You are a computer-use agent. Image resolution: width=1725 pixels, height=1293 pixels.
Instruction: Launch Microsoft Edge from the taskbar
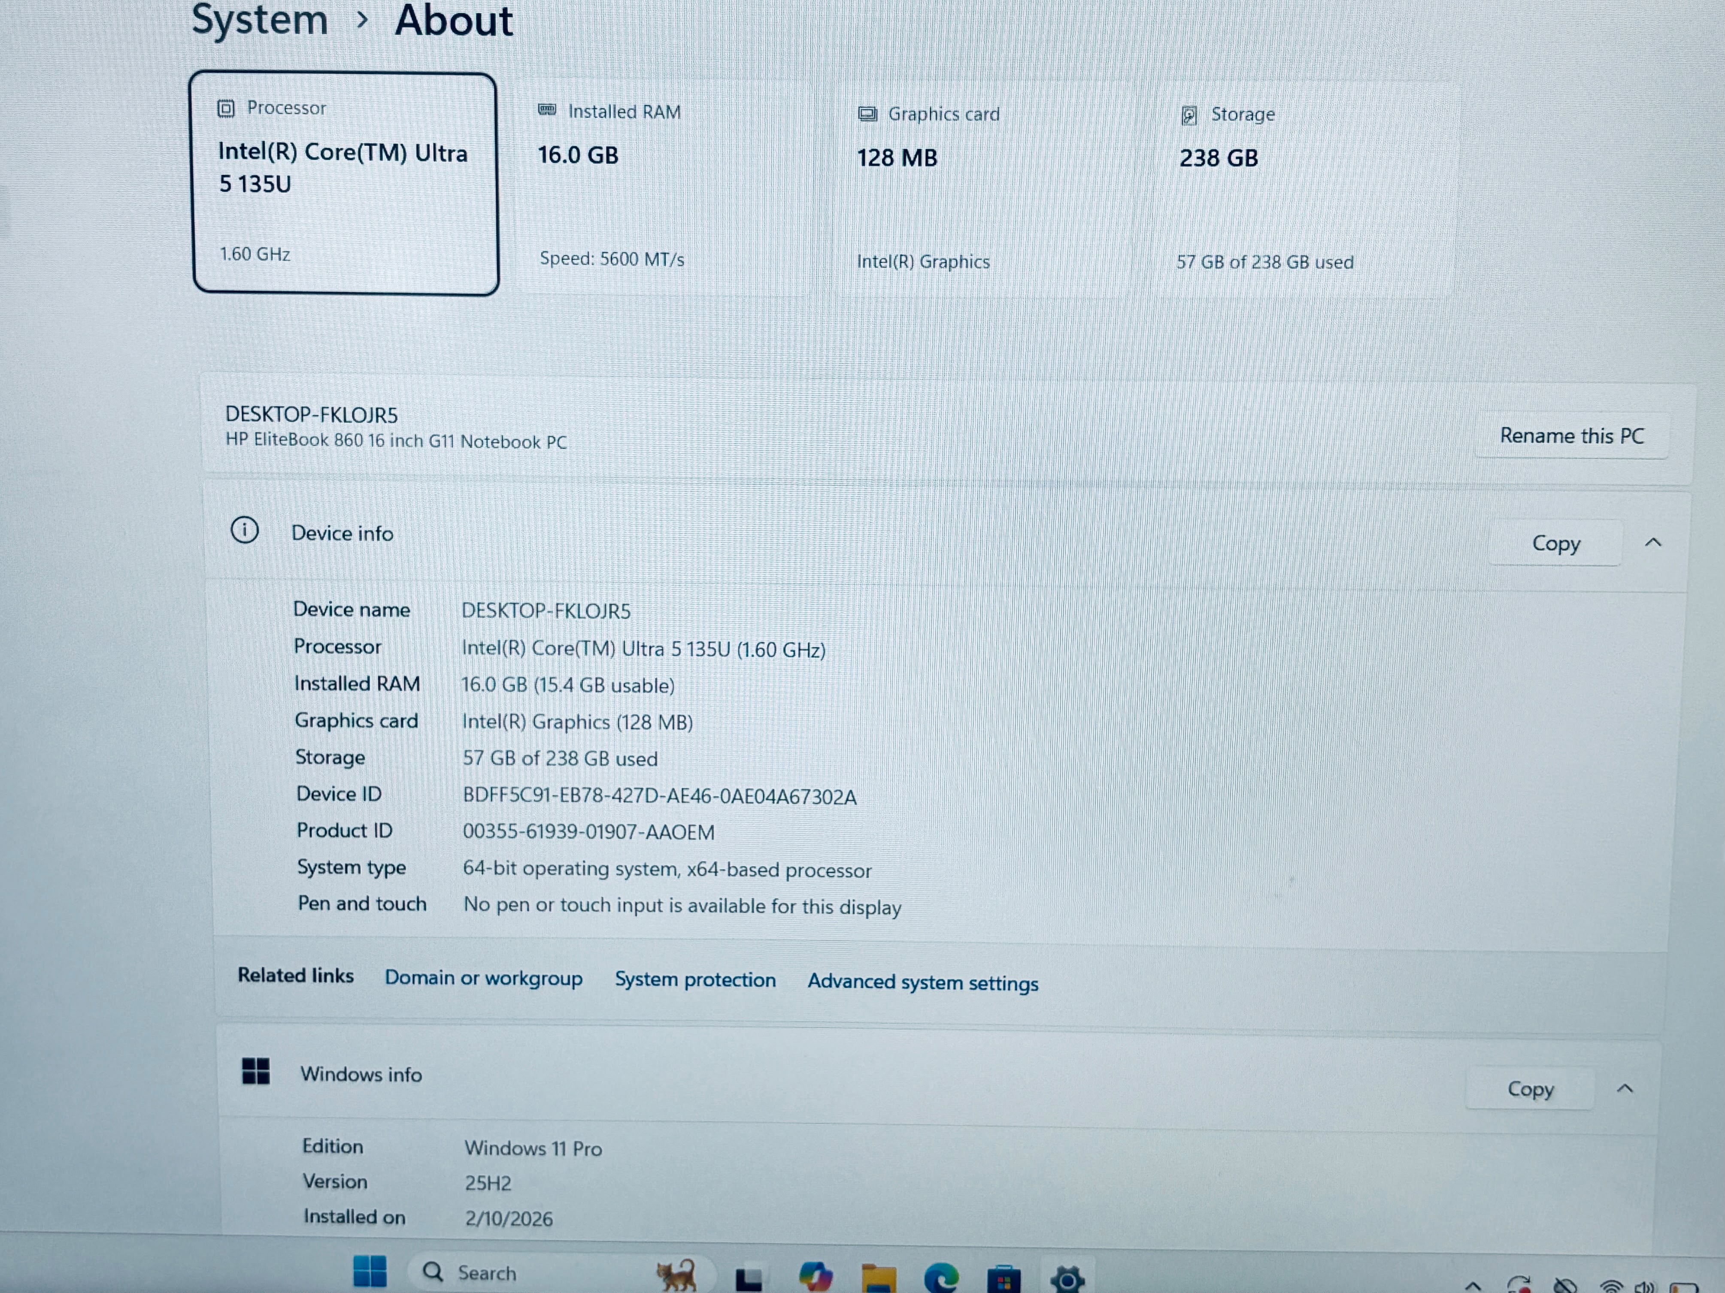click(x=941, y=1278)
